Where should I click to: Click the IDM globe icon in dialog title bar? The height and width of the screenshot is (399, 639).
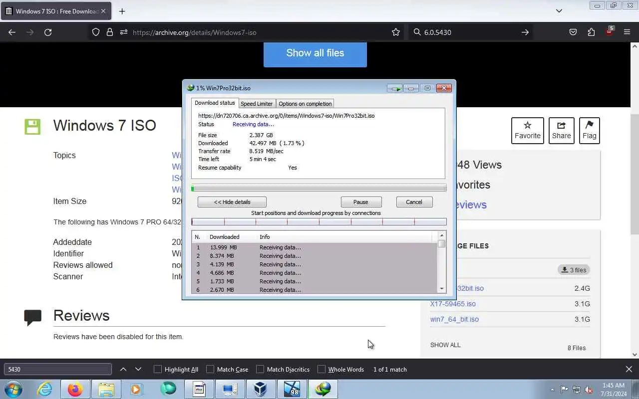click(x=190, y=88)
